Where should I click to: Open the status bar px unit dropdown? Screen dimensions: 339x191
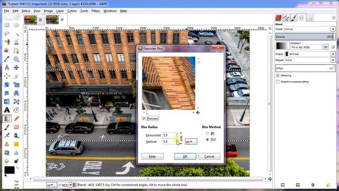(x=52, y=185)
